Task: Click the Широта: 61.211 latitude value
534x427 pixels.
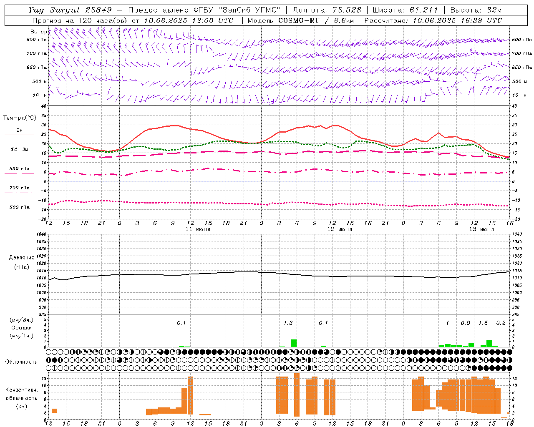Action: point(406,10)
